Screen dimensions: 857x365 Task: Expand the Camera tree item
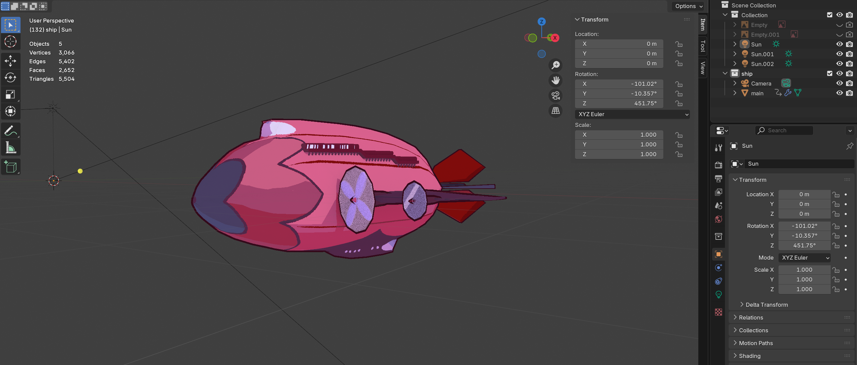point(735,83)
